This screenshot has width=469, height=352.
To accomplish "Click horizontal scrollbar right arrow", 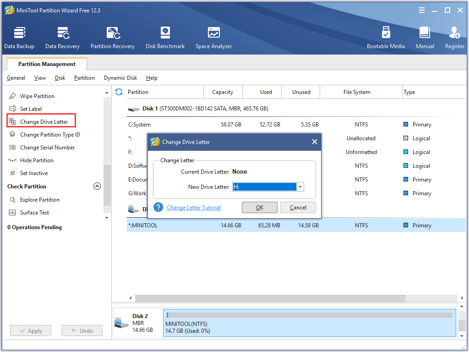I will pyautogui.click(x=462, y=298).
